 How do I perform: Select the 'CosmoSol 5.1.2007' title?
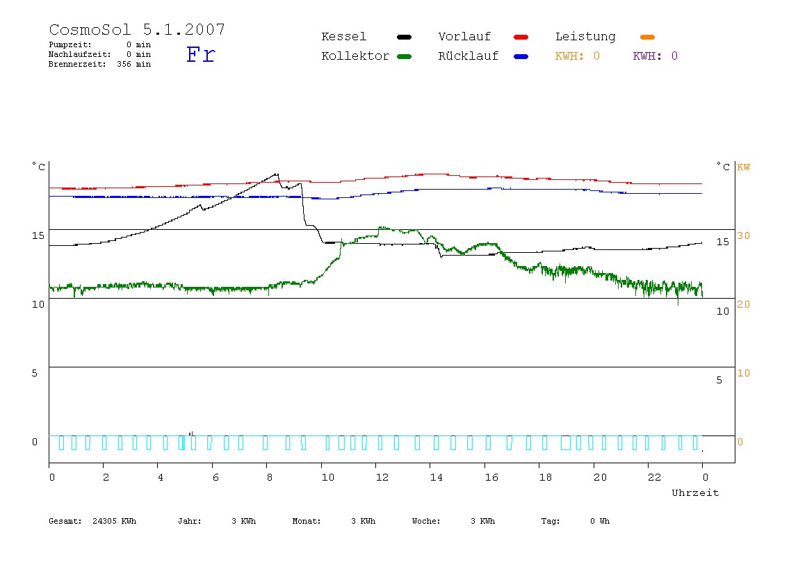click(137, 29)
